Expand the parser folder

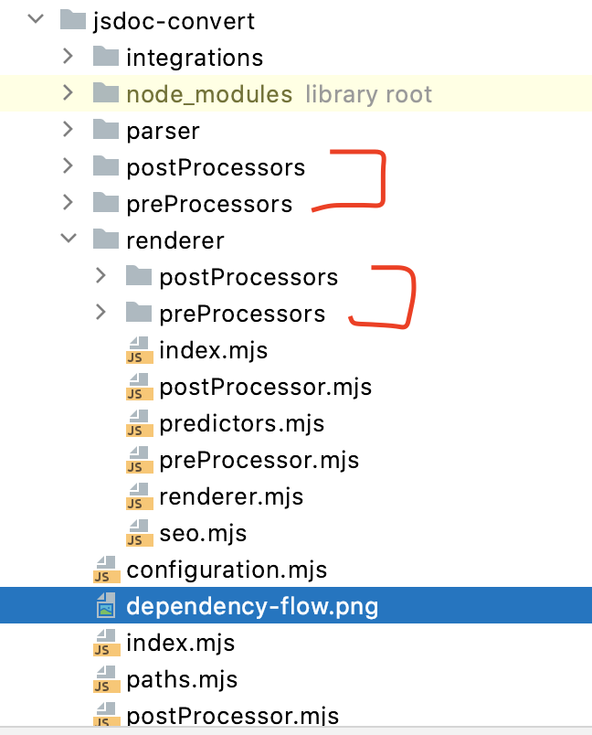point(68,130)
